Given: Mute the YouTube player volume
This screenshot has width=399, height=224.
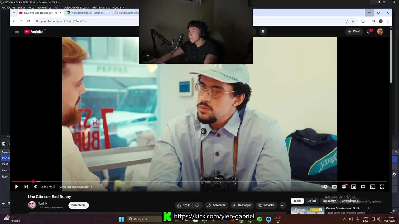Looking at the screenshot, I should click(x=35, y=187).
